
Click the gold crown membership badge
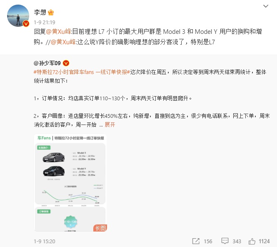pos(51,12)
